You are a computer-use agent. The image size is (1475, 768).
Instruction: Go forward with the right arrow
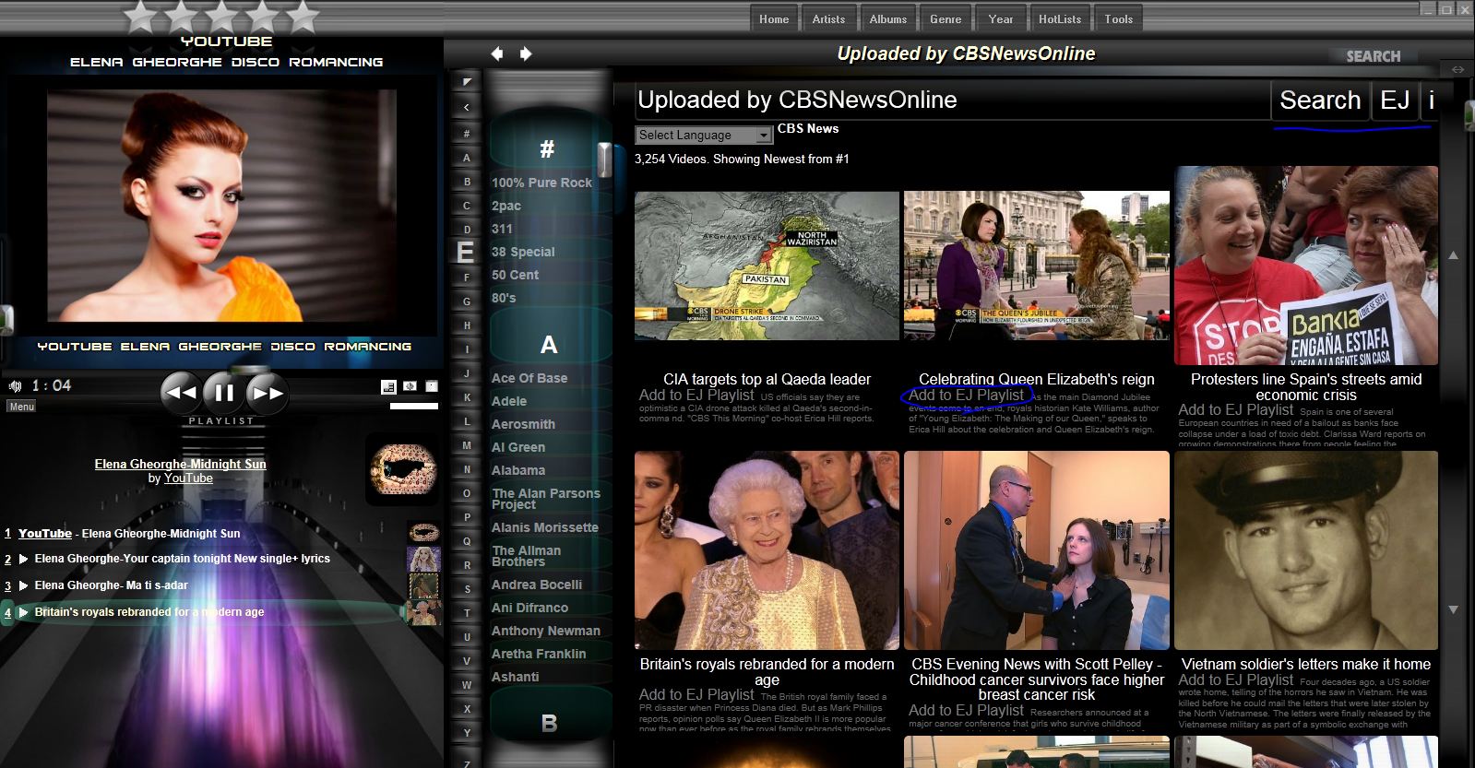(526, 53)
